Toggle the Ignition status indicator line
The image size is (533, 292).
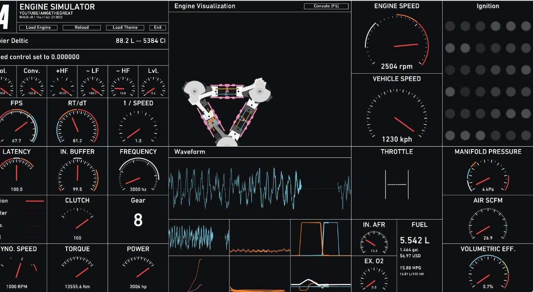[x=34, y=201]
